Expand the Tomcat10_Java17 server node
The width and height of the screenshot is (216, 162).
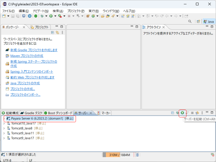point(4,124)
